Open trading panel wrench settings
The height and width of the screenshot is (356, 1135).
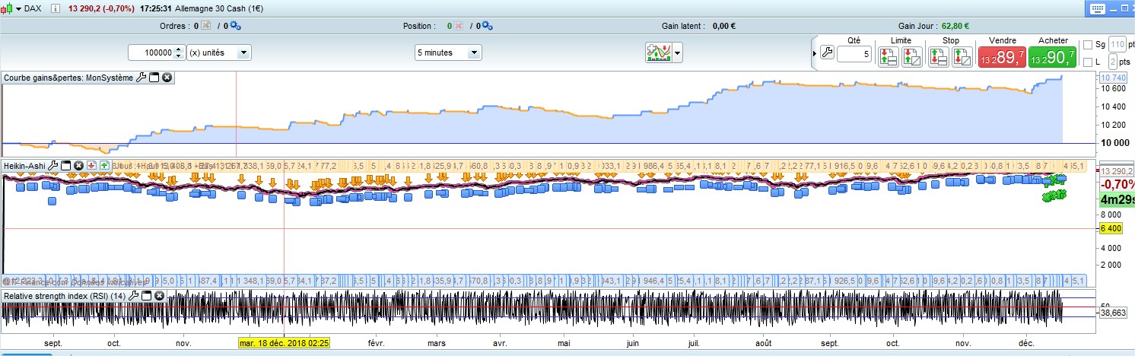(828, 52)
